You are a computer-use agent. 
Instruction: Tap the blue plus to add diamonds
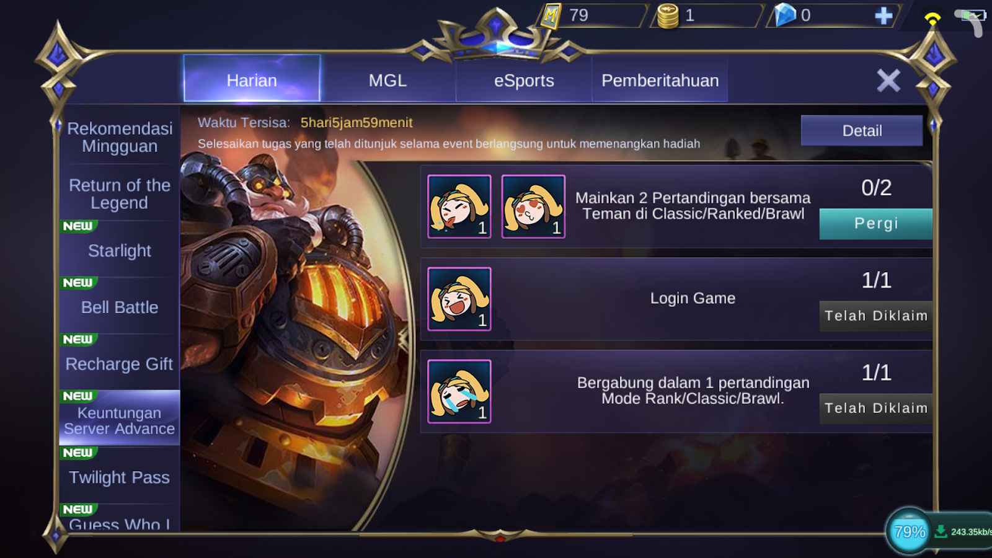(883, 15)
